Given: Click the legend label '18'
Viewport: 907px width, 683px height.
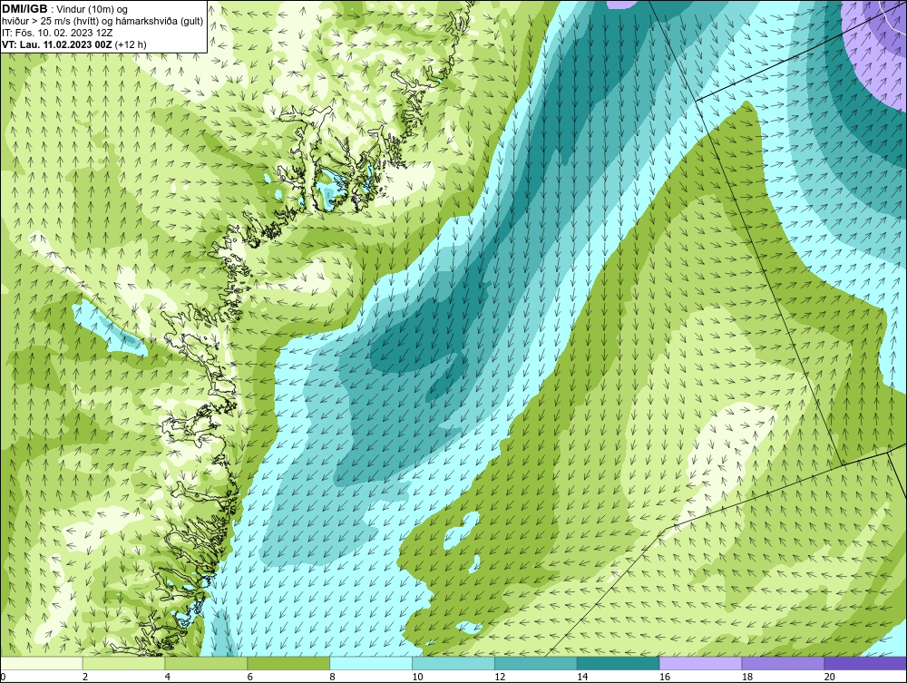Looking at the screenshot, I should pos(746,677).
